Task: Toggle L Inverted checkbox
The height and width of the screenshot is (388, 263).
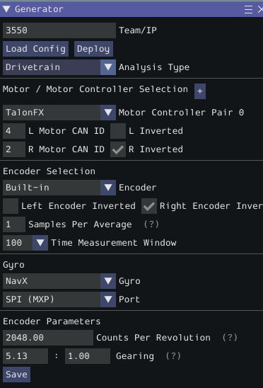Action: click(x=118, y=131)
